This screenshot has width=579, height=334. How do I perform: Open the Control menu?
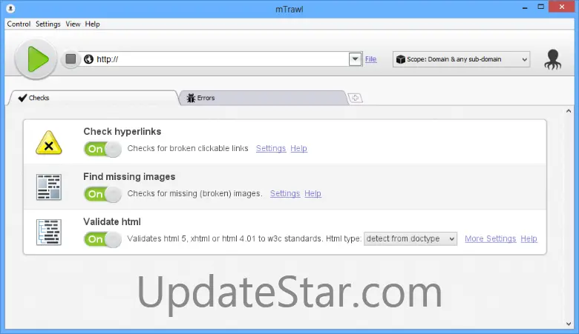click(19, 24)
